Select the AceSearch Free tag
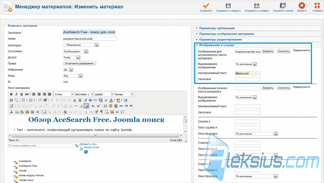The image size is (324, 183). pos(28,166)
